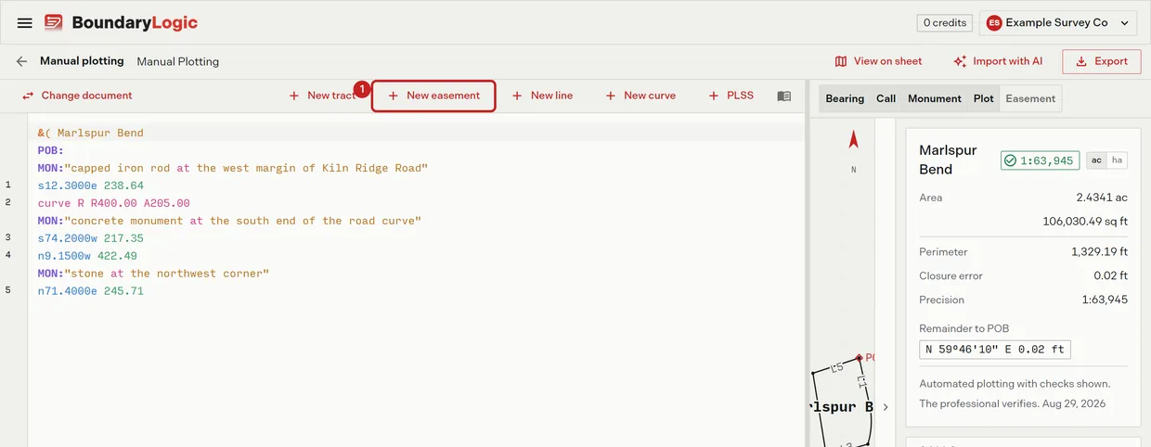Switch to the Call tab
This screenshot has width=1151, height=447.
(x=886, y=98)
